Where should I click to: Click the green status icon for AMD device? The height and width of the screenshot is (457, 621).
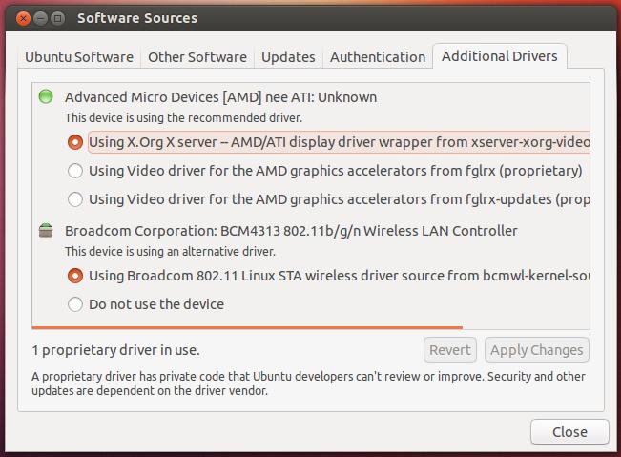pyautogui.click(x=46, y=96)
